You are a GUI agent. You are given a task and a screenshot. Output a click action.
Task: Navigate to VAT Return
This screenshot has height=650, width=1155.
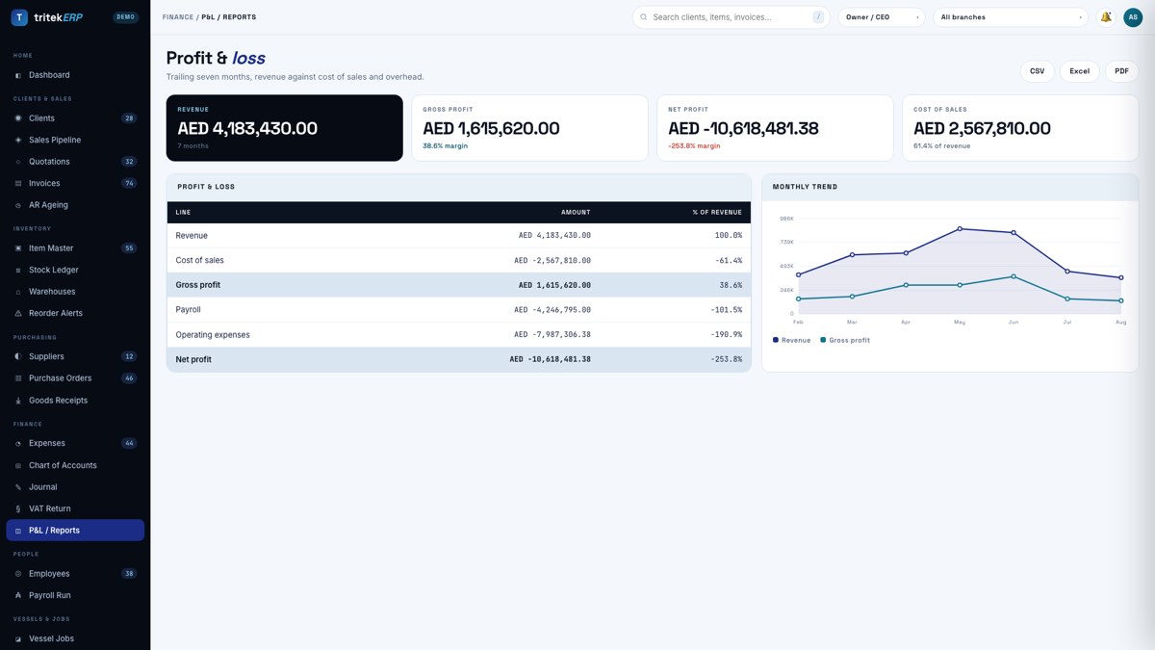click(75, 508)
